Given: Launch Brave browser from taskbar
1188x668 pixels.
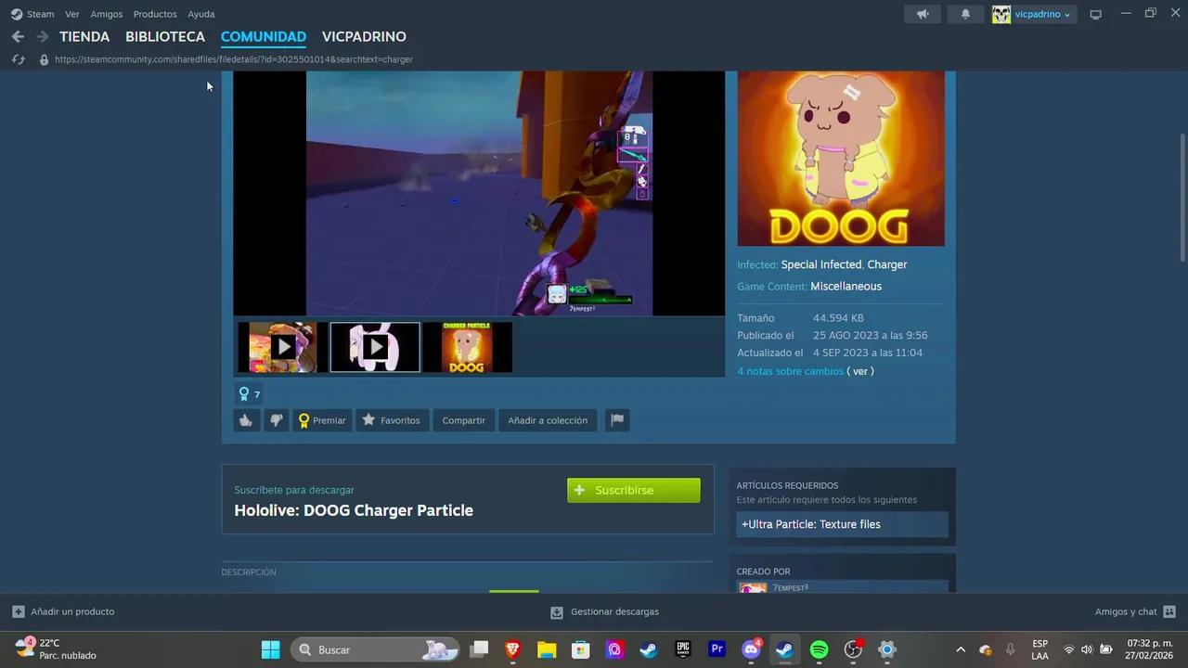Looking at the screenshot, I should tap(512, 649).
